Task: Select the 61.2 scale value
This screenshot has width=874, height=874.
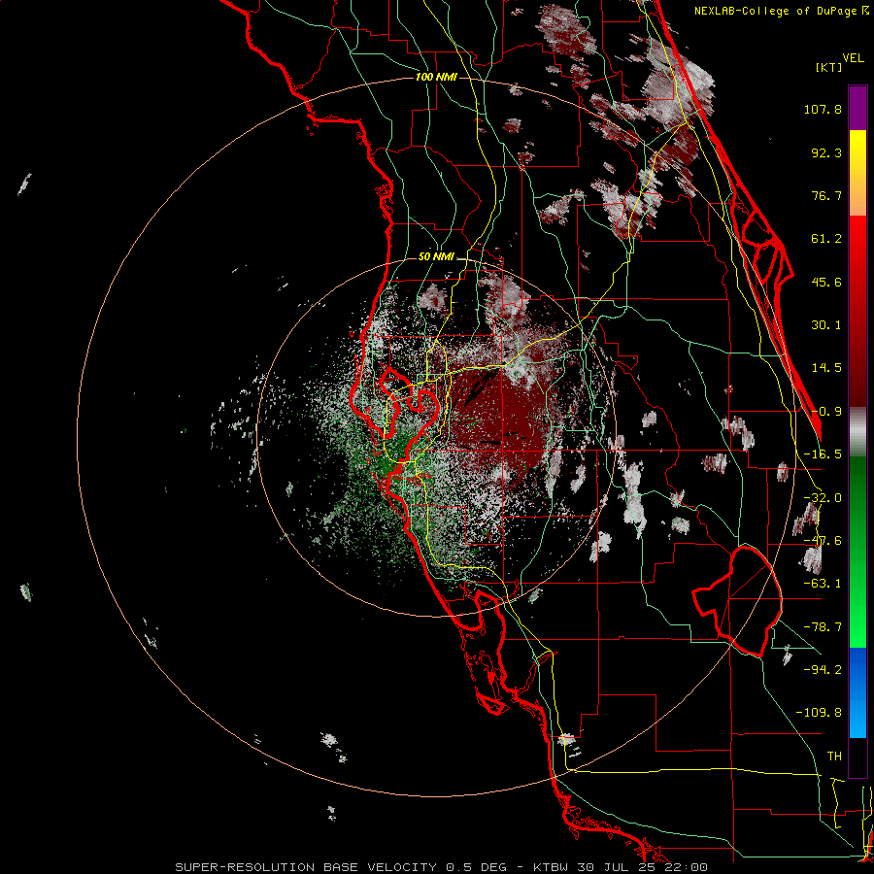Action: coord(826,239)
